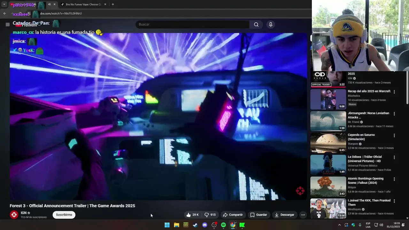Open Windows Security tray icon
The height and width of the screenshot is (230, 409).
[x=353, y=225]
